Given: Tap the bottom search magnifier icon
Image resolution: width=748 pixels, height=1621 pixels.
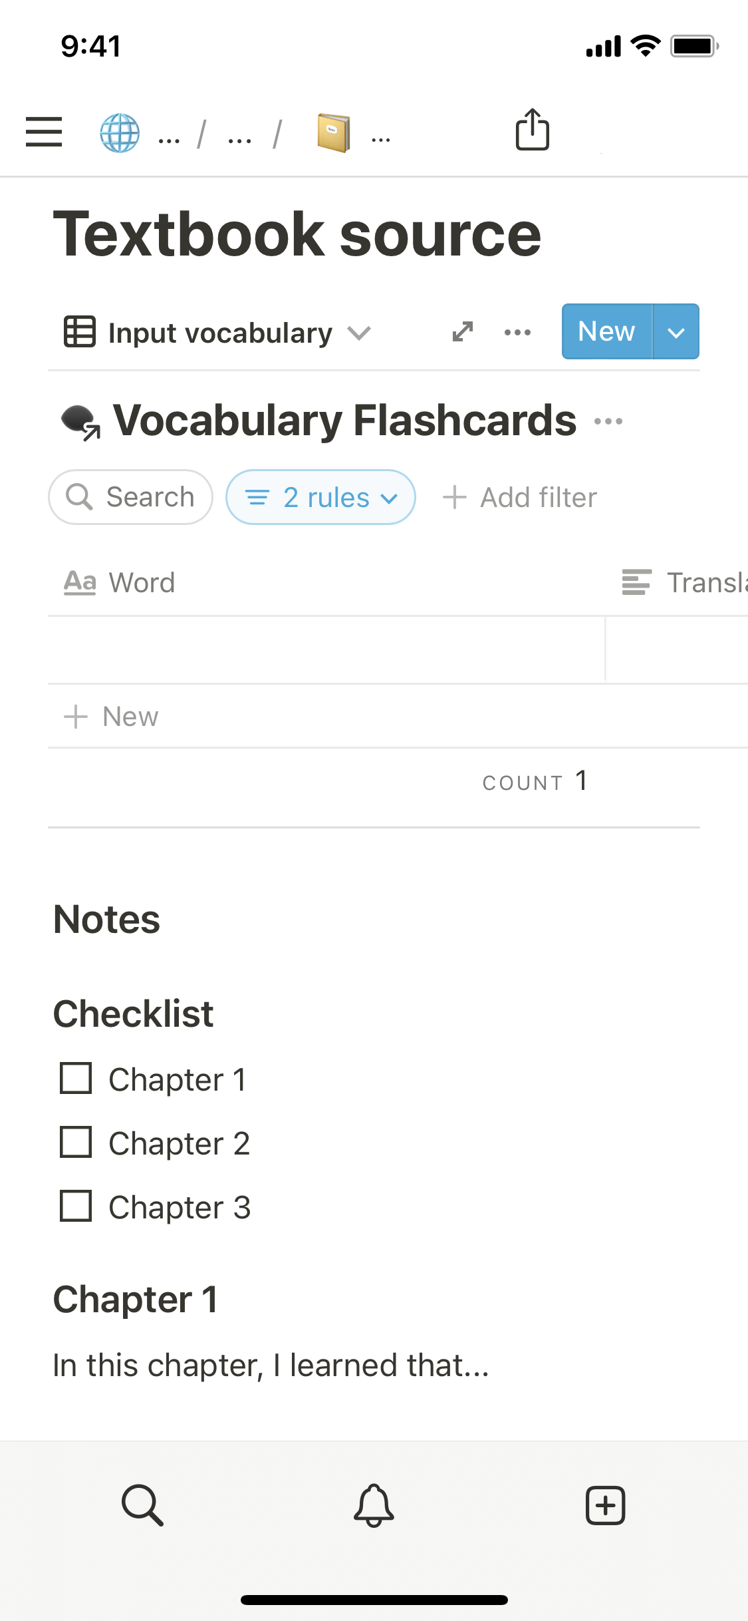Looking at the screenshot, I should [x=142, y=1505].
